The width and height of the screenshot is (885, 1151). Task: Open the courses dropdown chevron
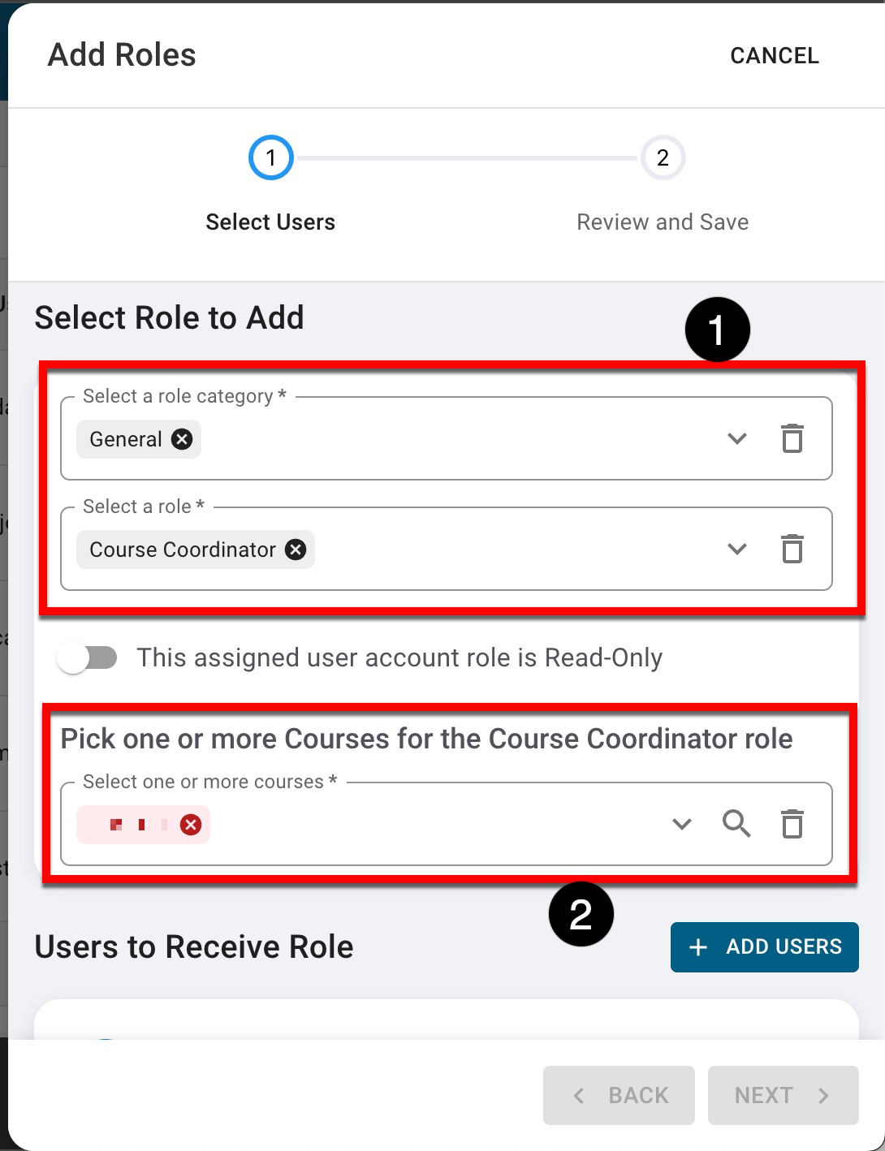pos(682,825)
